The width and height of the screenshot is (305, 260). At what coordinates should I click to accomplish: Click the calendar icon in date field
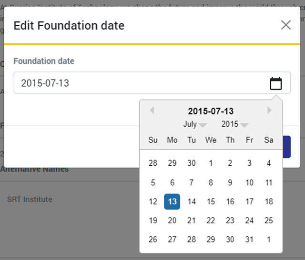276,83
